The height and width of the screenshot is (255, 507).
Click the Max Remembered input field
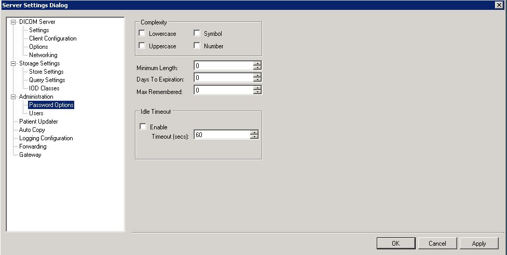click(x=224, y=90)
